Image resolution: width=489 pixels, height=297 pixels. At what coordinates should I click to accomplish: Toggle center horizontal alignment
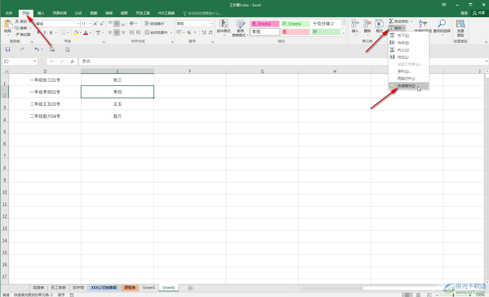tap(116, 32)
